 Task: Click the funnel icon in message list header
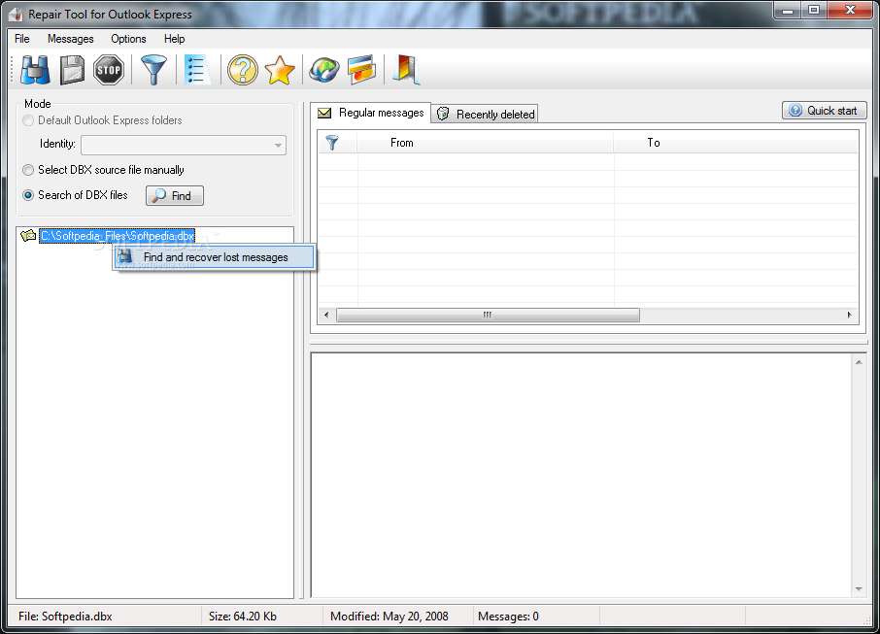[x=332, y=143]
